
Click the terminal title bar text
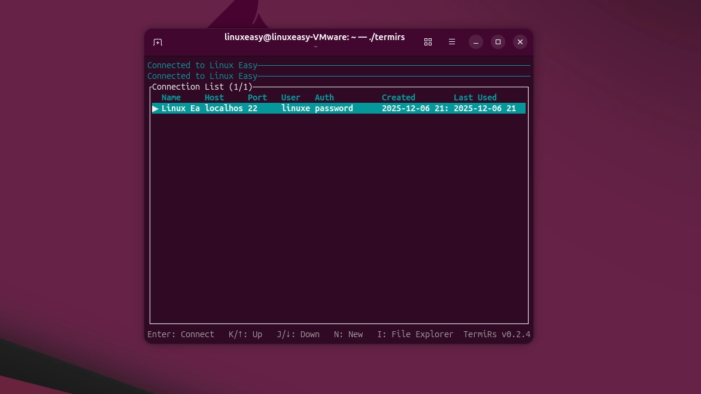pos(315,37)
